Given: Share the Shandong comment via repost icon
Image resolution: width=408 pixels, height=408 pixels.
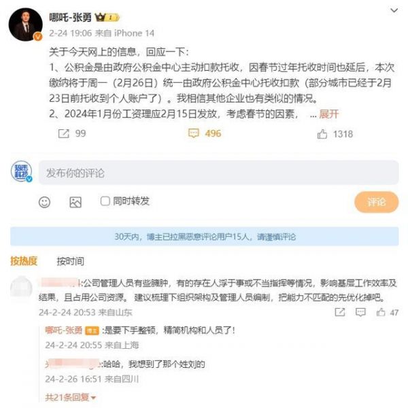Looking at the screenshot, I should 340,311.
